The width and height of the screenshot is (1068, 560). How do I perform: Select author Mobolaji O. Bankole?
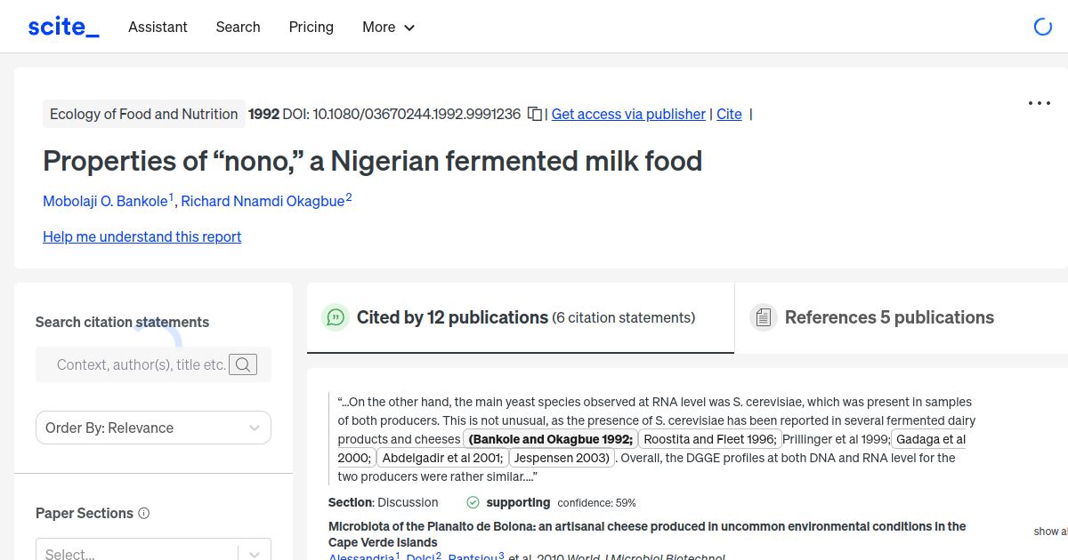coord(104,201)
